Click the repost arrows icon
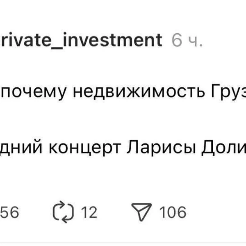246x246 pixels. [64, 212]
